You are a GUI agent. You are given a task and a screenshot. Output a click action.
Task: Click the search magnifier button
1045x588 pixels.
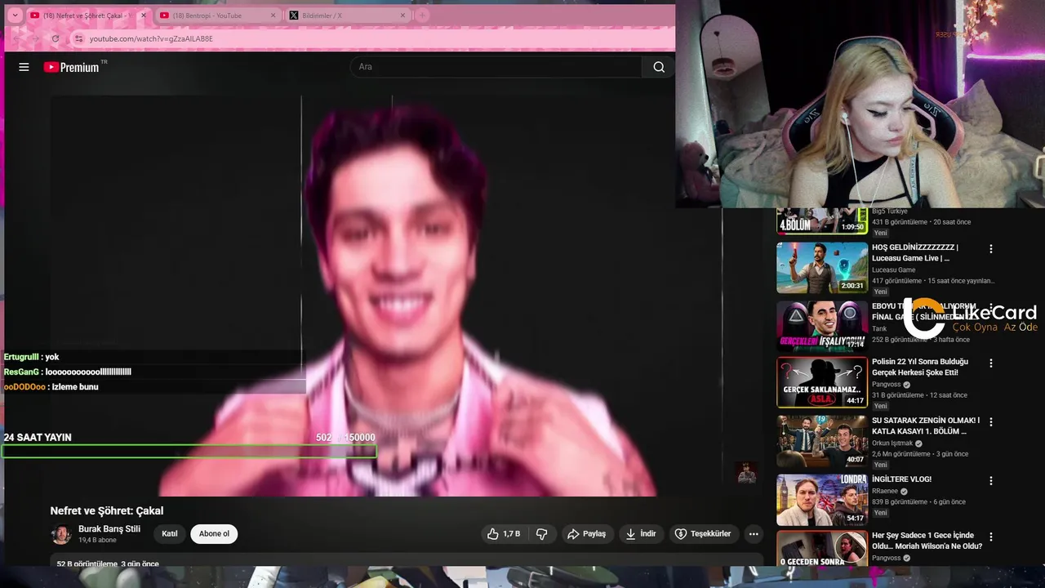[x=659, y=67]
